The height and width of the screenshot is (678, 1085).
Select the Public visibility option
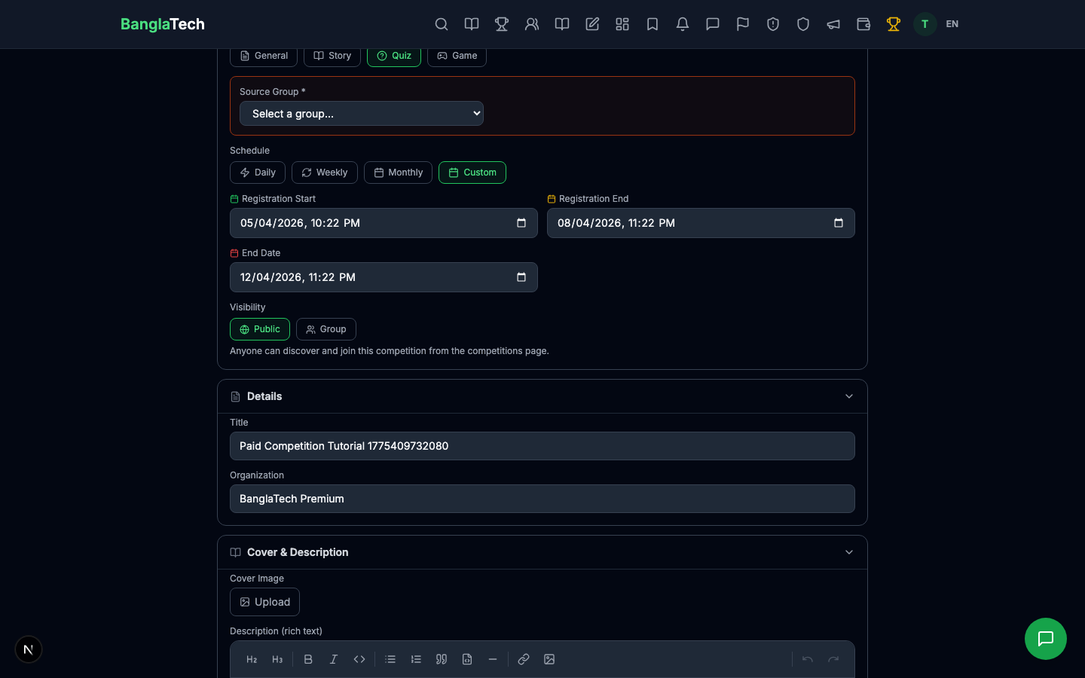[260, 329]
